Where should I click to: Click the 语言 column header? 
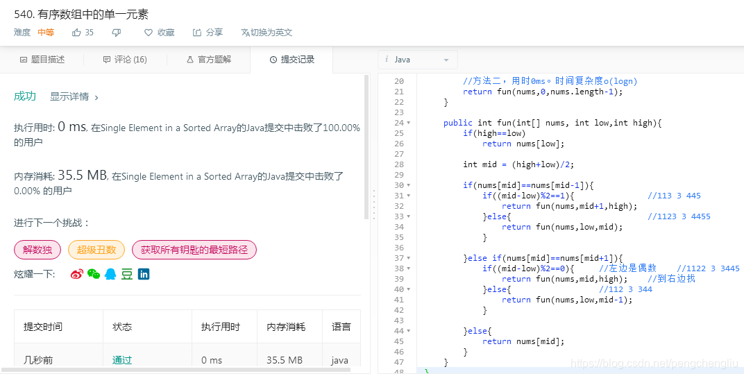click(x=341, y=327)
